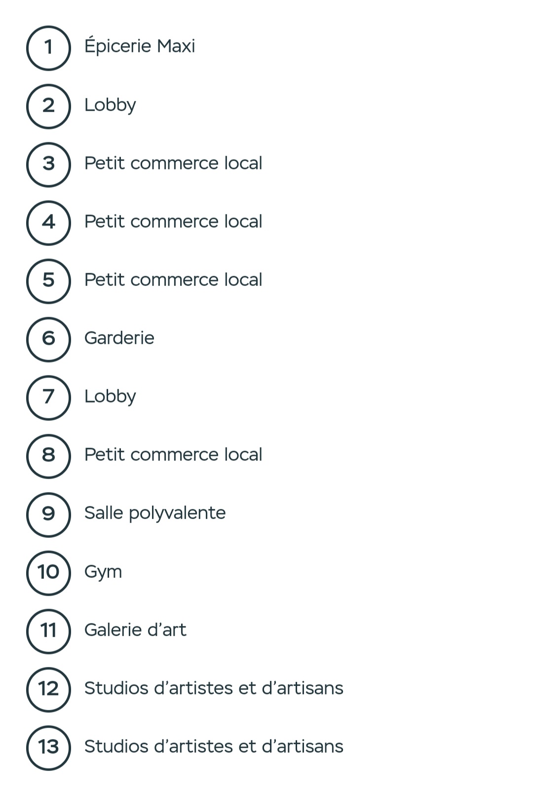Image resolution: width=533 pixels, height=807 pixels.
Task: Select the circled number 13 marker
Action: coord(48,748)
